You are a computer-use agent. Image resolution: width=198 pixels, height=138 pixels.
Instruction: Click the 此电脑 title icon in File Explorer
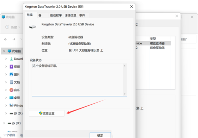point(3,17)
